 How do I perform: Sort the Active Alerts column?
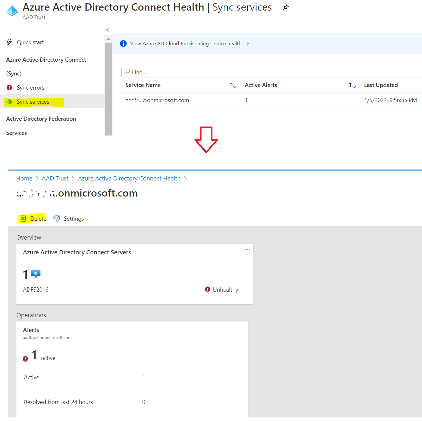pos(352,85)
